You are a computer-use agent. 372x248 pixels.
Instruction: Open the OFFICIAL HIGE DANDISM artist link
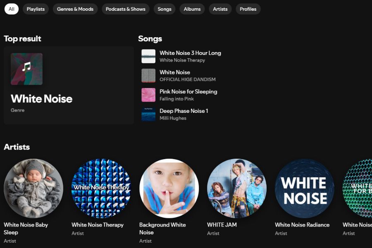click(x=187, y=79)
